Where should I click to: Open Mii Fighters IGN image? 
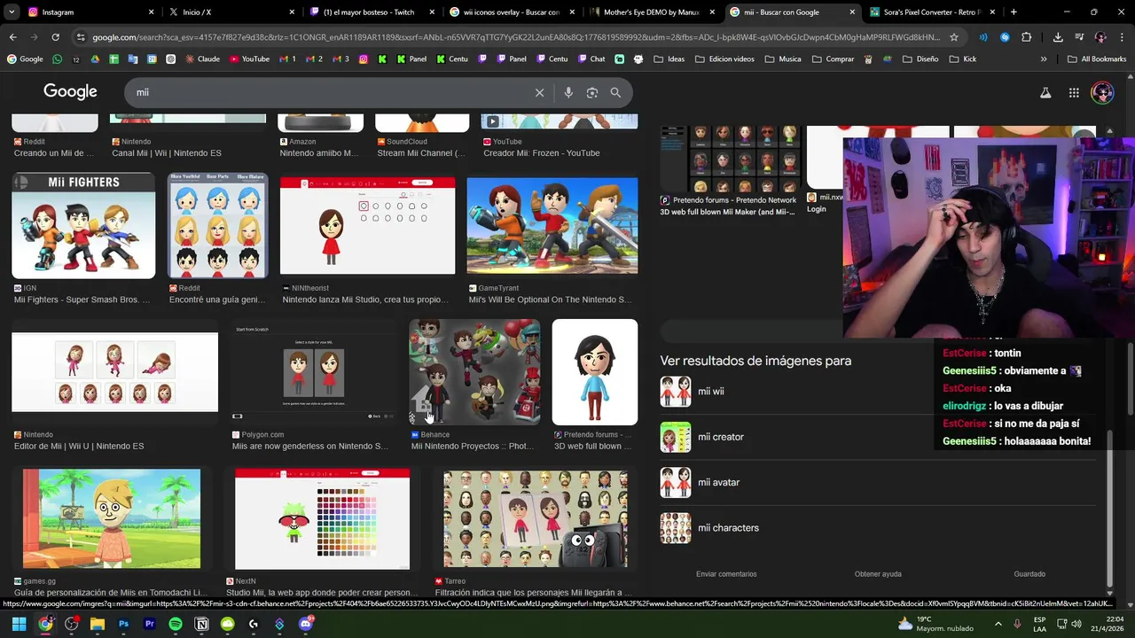[83, 226]
